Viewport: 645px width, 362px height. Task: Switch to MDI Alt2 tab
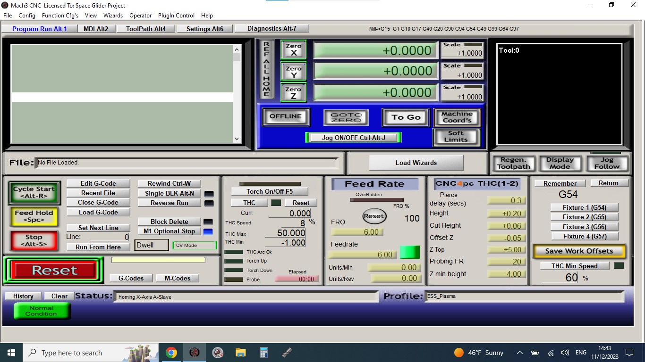[x=96, y=29]
